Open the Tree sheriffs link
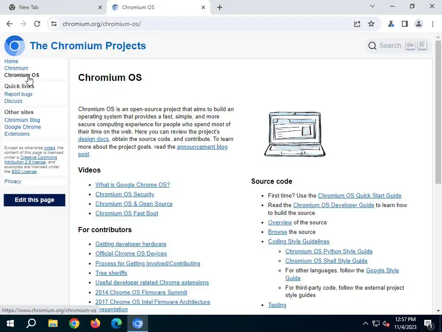 [111, 273]
